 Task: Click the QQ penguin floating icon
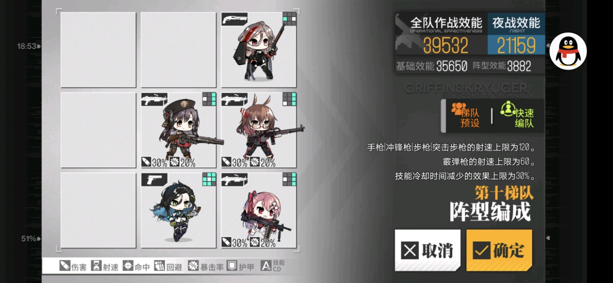pos(568,51)
